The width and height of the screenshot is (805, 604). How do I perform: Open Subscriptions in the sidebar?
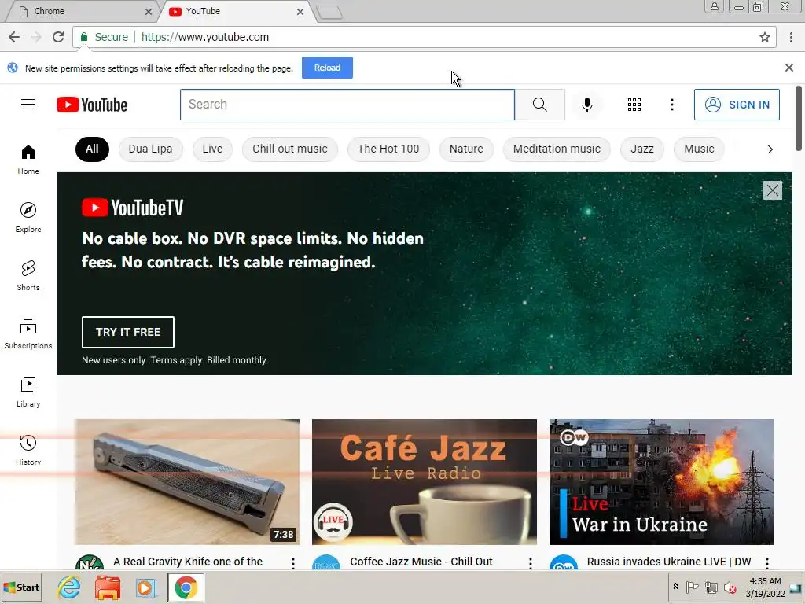tap(28, 333)
